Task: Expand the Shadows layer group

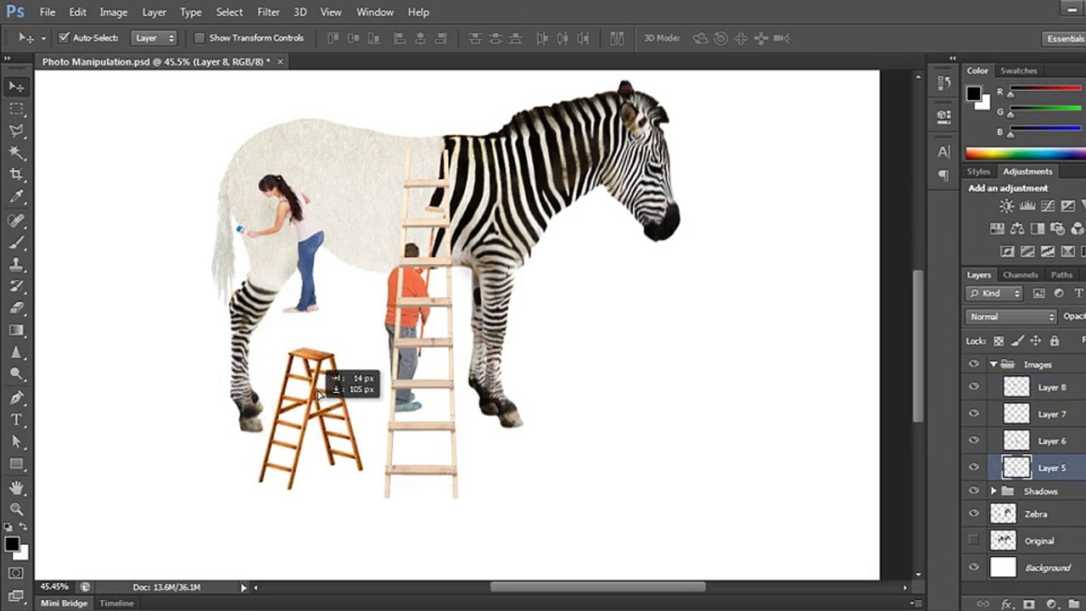Action: pos(994,491)
